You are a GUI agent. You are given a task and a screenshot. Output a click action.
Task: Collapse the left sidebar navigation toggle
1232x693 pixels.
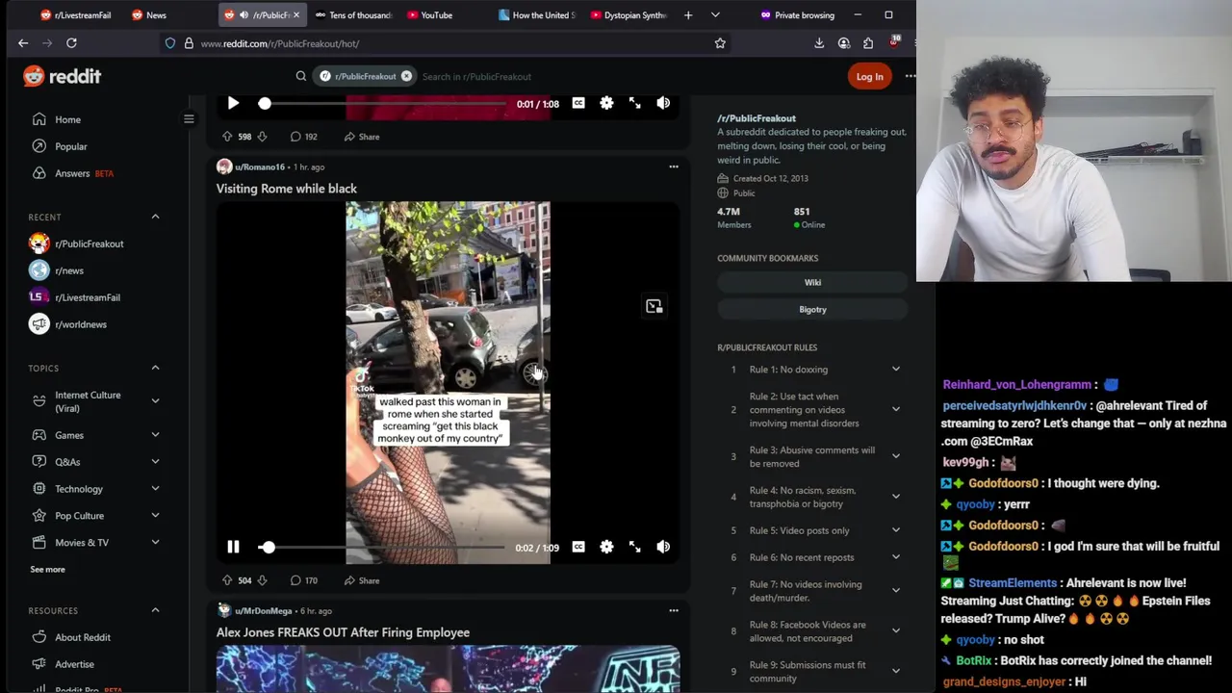point(189,119)
